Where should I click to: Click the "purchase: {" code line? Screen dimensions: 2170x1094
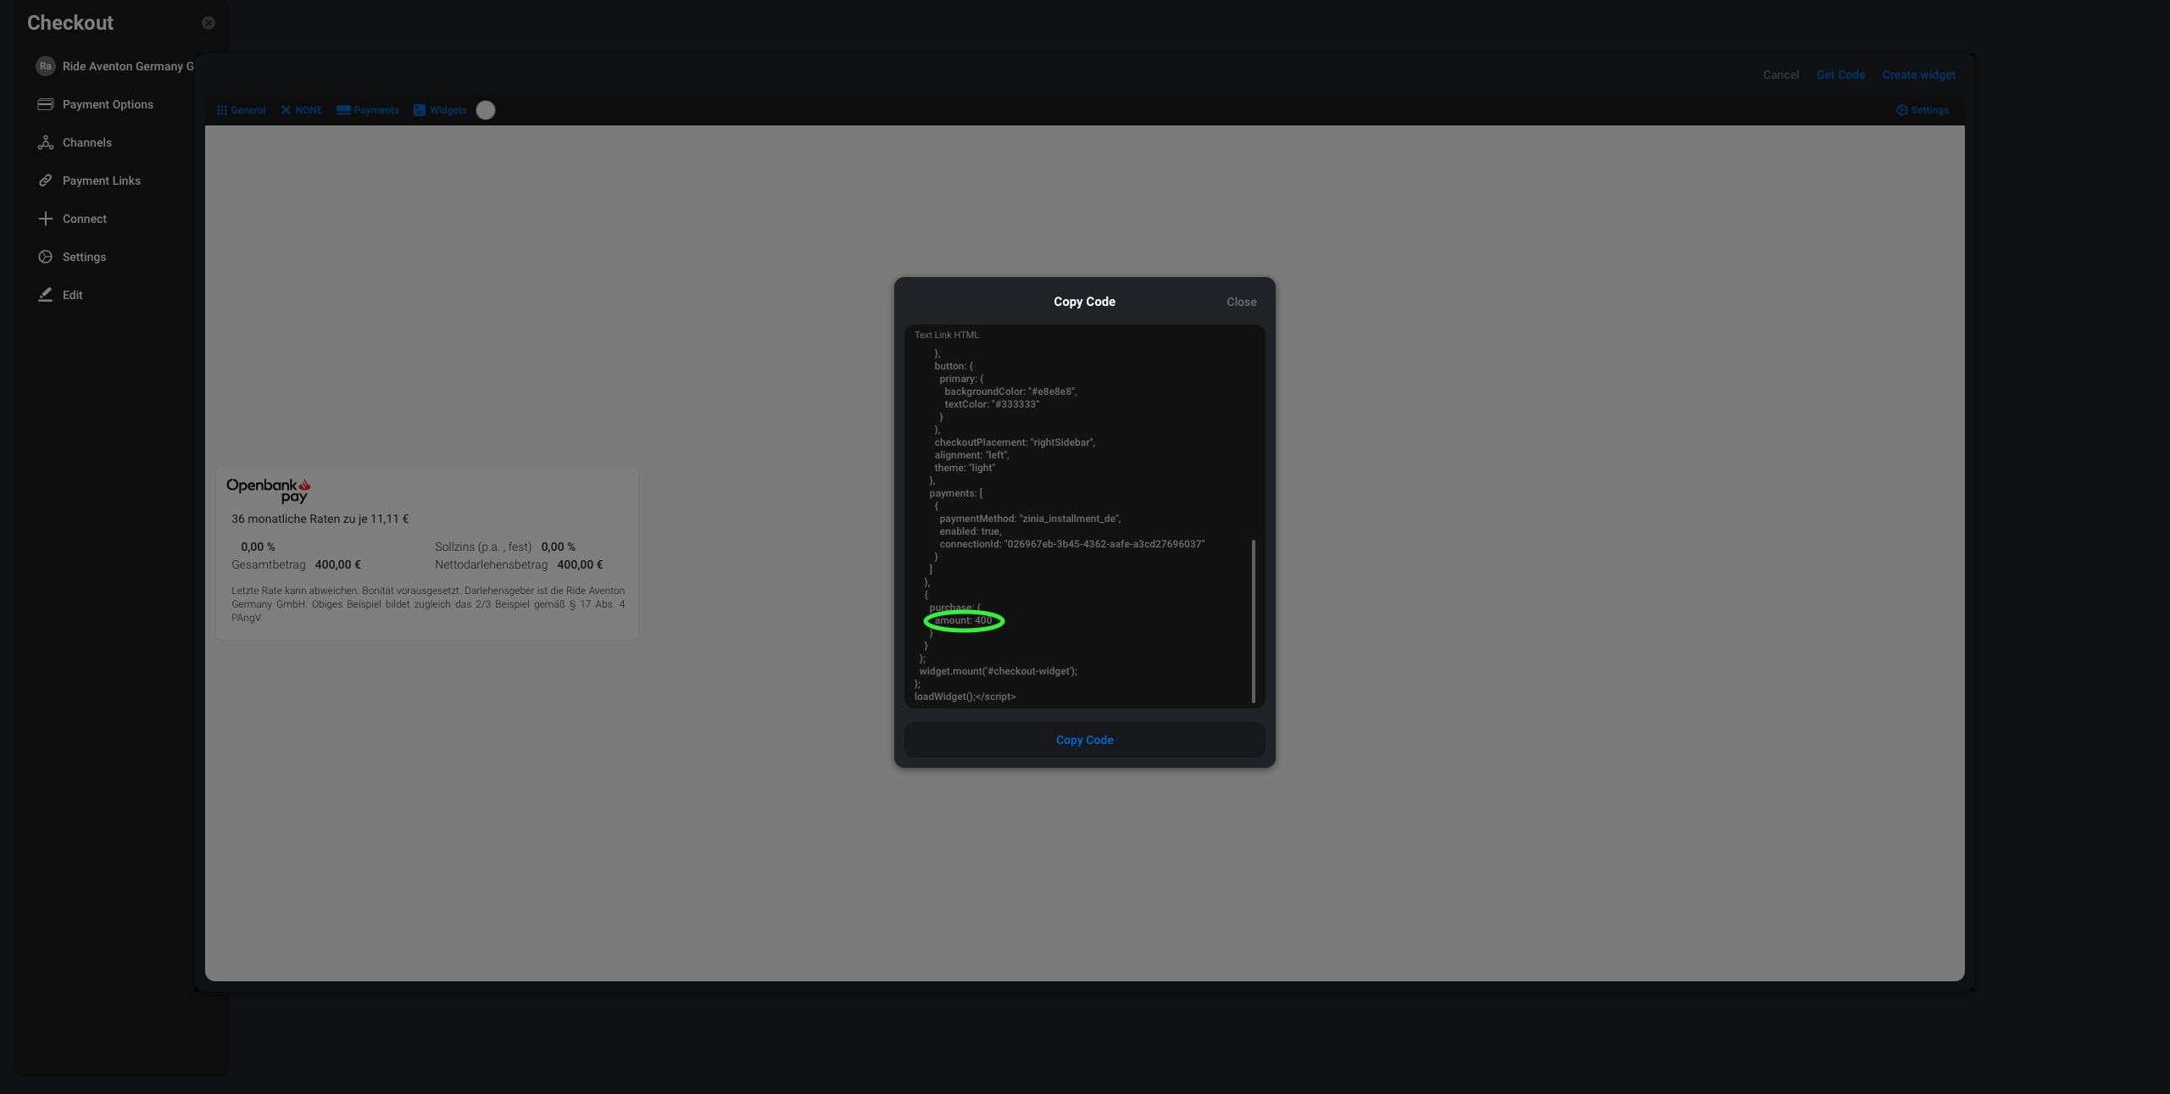click(x=954, y=608)
